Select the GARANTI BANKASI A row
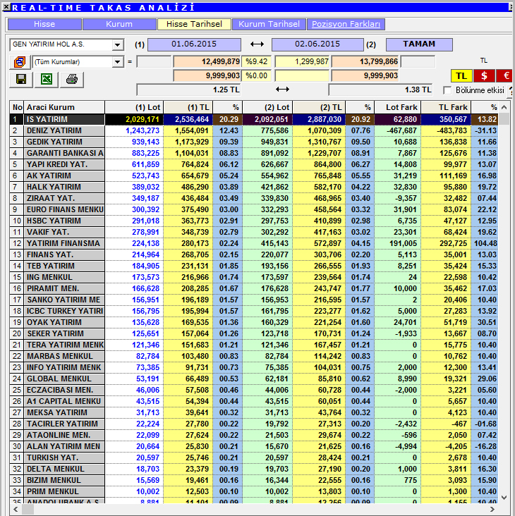 [254, 154]
